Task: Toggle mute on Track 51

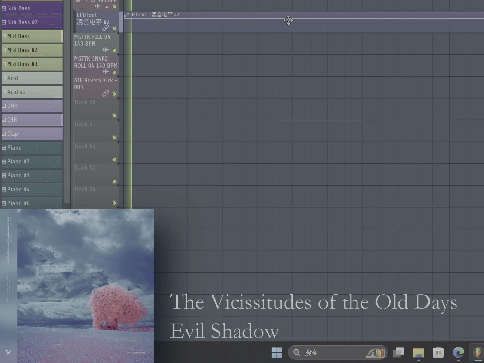Action: (114, 137)
